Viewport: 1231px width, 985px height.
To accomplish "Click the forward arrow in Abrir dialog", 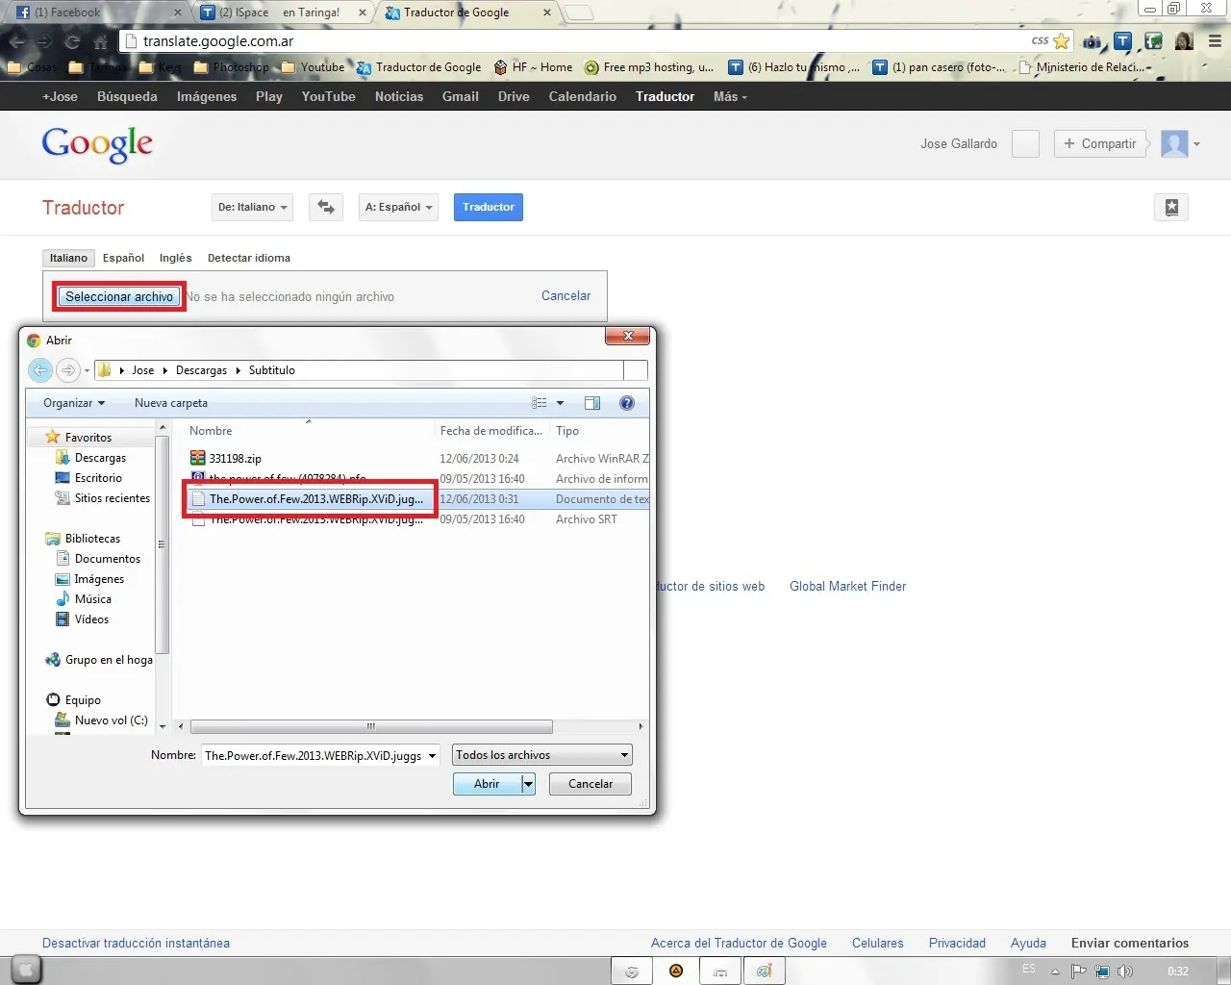I will click(67, 370).
